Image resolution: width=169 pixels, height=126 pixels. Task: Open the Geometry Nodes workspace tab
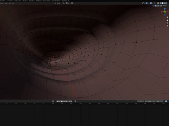[x=56, y=1]
